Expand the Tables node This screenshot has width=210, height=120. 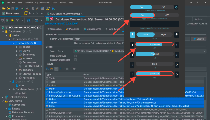[x=17, y=47]
